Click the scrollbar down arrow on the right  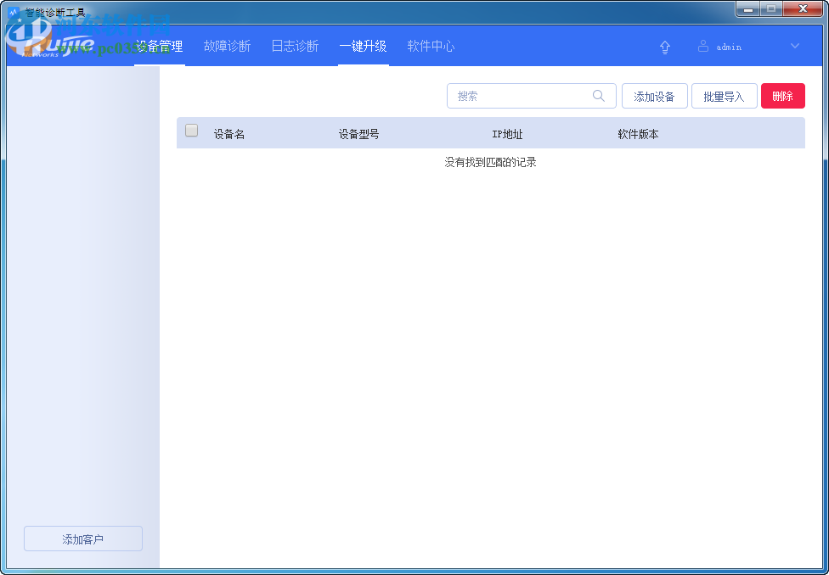coord(822,560)
